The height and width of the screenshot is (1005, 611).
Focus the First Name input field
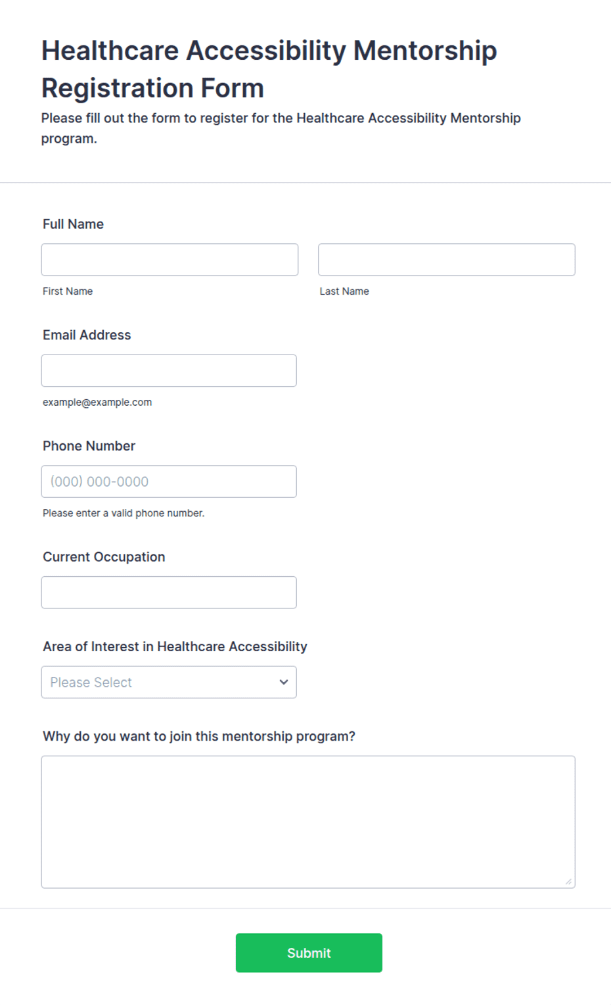coord(170,260)
